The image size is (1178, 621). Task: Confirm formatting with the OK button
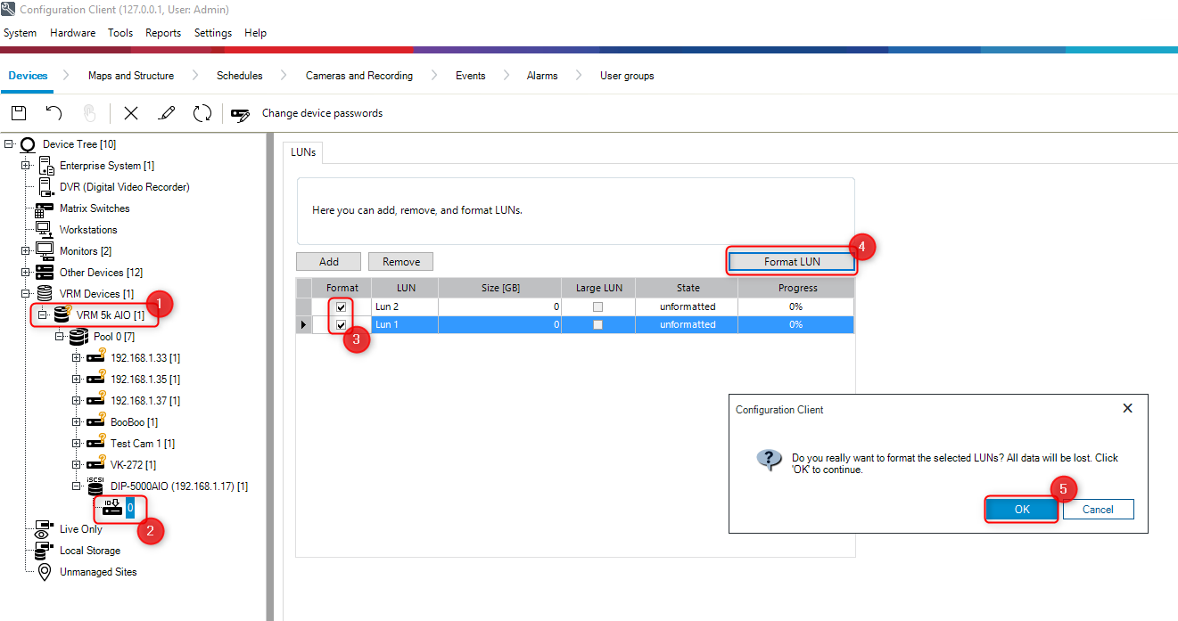point(1021,509)
